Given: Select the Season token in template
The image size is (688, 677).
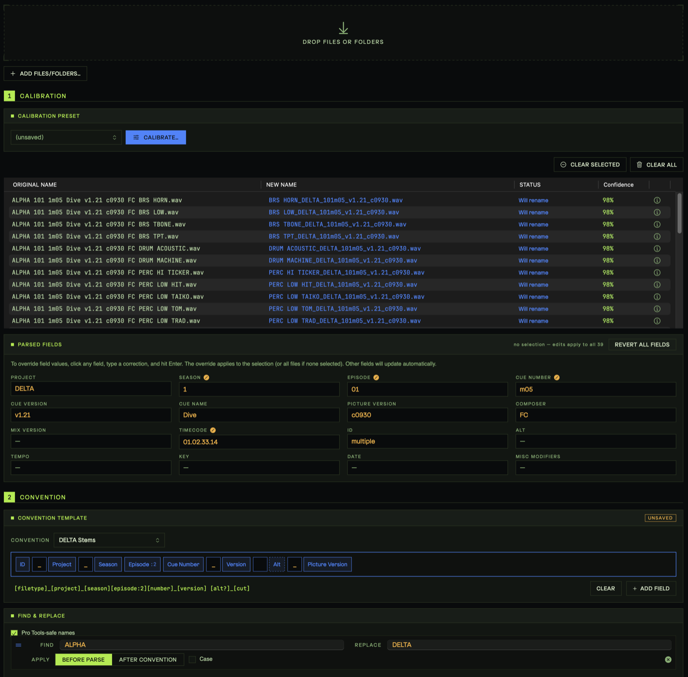Looking at the screenshot, I should (108, 564).
